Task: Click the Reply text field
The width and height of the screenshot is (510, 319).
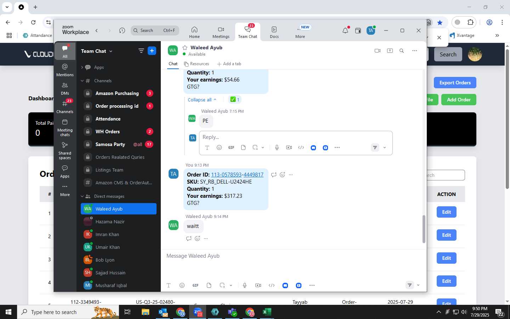Action: click(x=296, y=137)
